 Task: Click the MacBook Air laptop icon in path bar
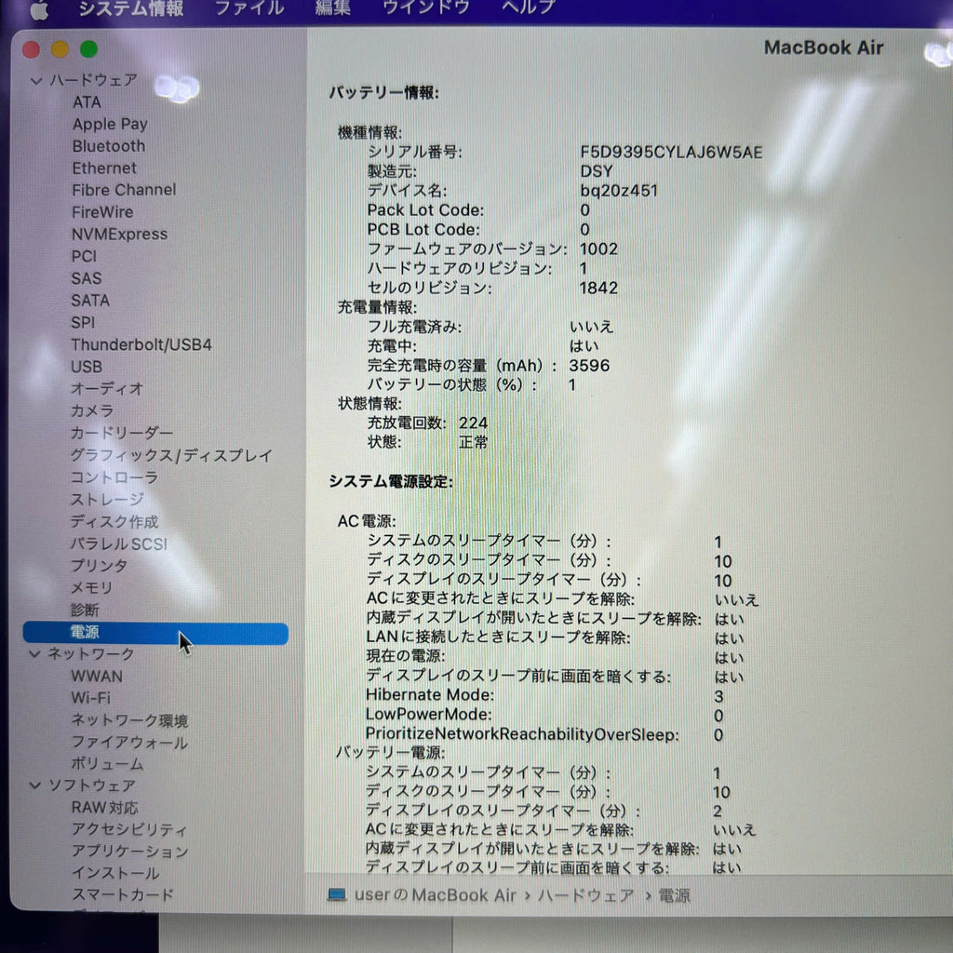(337, 894)
